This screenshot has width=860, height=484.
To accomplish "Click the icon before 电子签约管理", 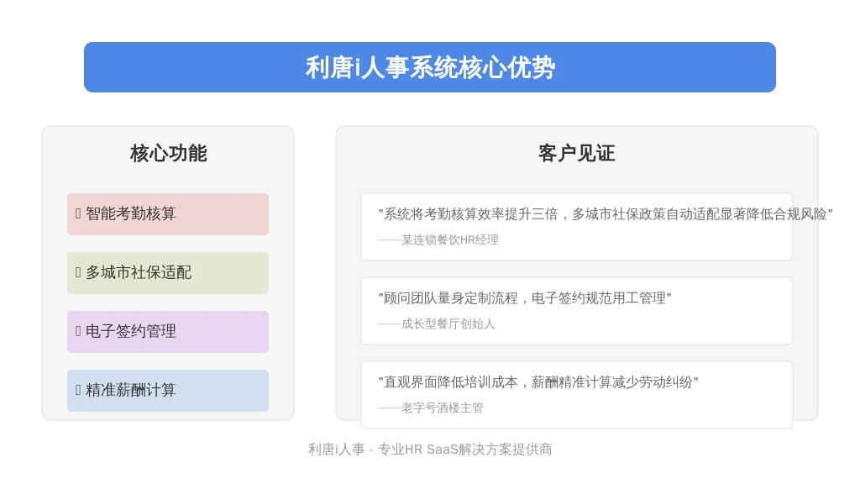I will (78, 331).
